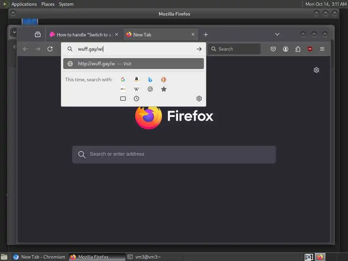Click the gray search engine icon beside Wikipedia
Viewport: 348px width, 261px height.
[150, 89]
